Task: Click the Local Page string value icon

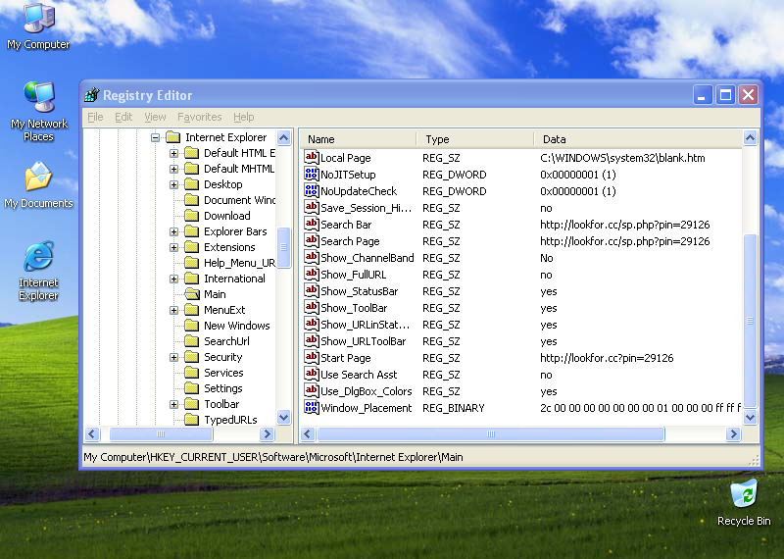Action: 311,158
